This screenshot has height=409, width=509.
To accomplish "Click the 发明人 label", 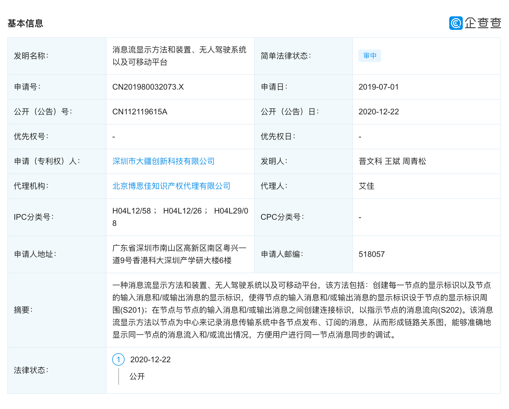I will [x=274, y=161].
